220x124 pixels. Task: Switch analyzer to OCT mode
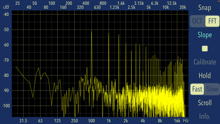pos(197,21)
